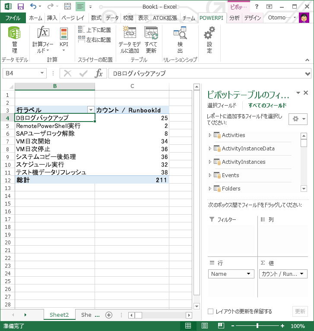Click the insert function fx icon
The width and height of the screenshot is (314, 331).
[x=99, y=73]
